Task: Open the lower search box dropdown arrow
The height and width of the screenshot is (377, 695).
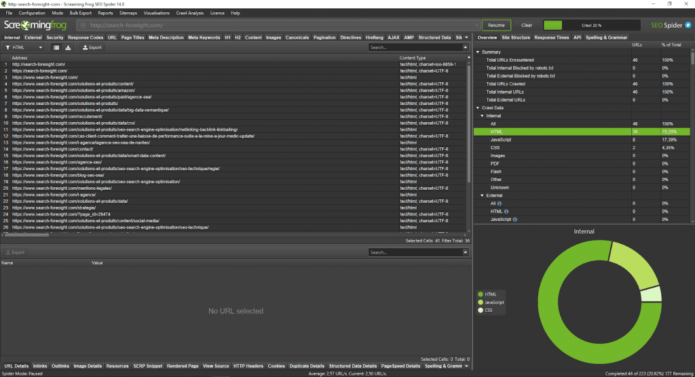Action: 466,252
